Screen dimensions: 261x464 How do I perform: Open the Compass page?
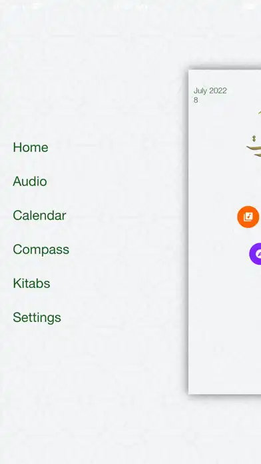tap(41, 249)
